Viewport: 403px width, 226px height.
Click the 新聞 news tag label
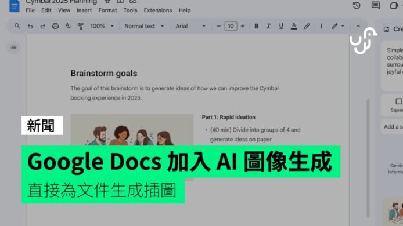[x=42, y=125]
